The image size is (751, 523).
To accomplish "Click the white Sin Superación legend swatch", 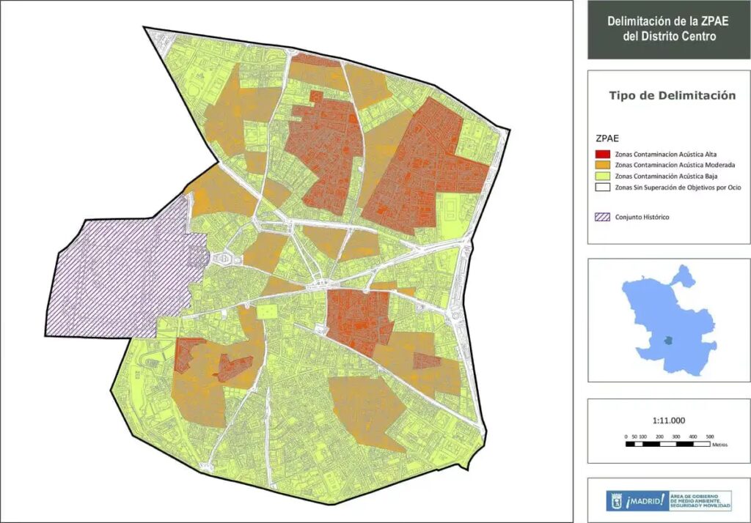I will point(603,187).
